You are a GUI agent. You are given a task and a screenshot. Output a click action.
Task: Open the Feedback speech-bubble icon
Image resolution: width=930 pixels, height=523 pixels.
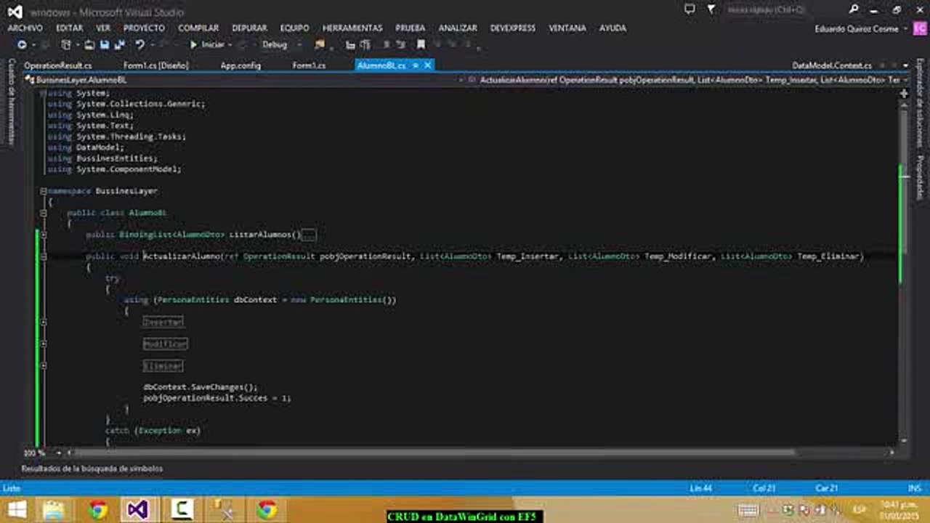pyautogui.click(x=690, y=9)
